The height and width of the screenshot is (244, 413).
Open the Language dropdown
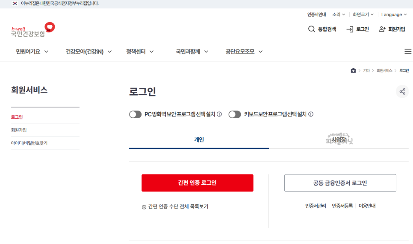pyautogui.click(x=394, y=15)
